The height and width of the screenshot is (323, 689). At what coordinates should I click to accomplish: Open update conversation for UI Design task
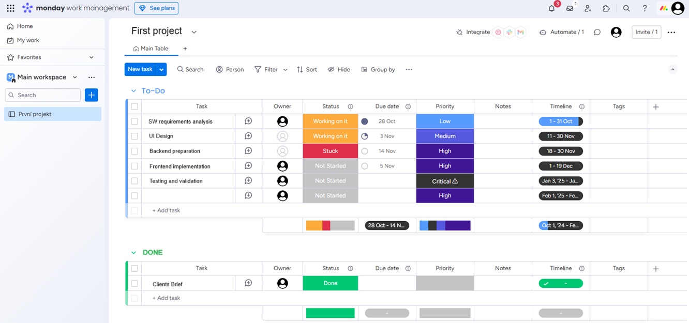(248, 136)
